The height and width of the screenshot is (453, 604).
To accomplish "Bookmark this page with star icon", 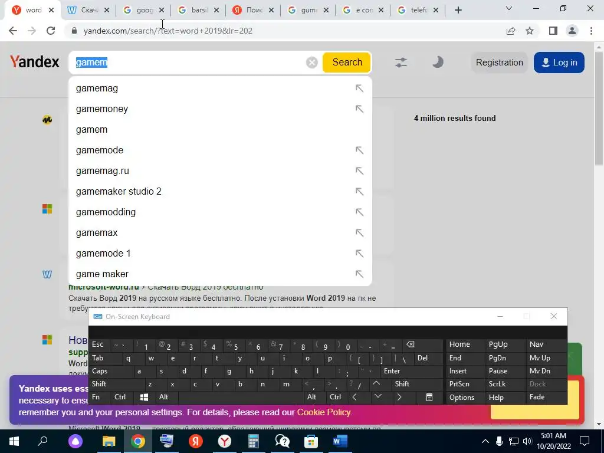I will click(530, 31).
